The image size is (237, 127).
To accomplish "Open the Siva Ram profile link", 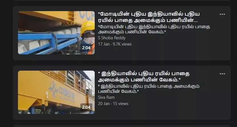I will (106, 97).
